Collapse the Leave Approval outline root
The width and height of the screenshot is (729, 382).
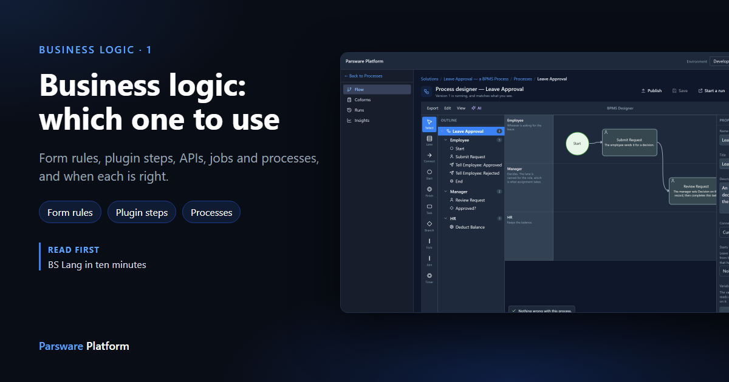click(x=442, y=131)
